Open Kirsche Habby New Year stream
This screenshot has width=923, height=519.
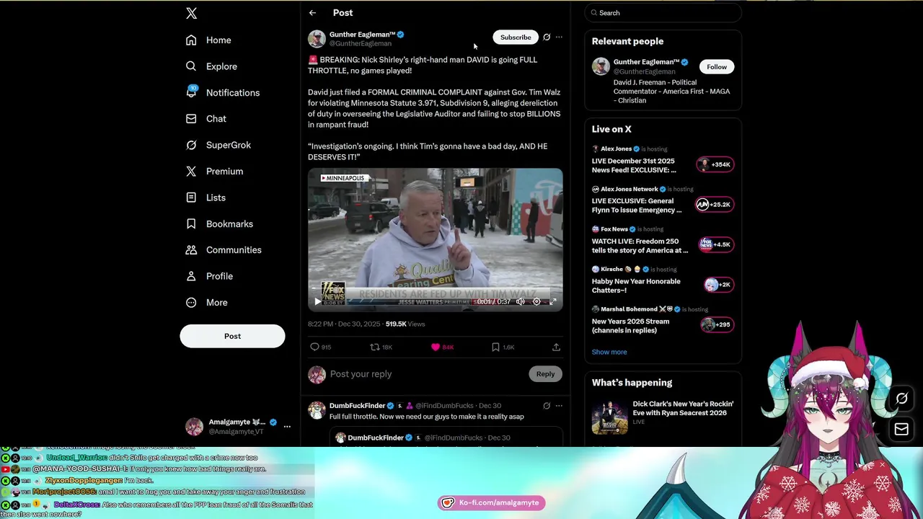point(636,286)
